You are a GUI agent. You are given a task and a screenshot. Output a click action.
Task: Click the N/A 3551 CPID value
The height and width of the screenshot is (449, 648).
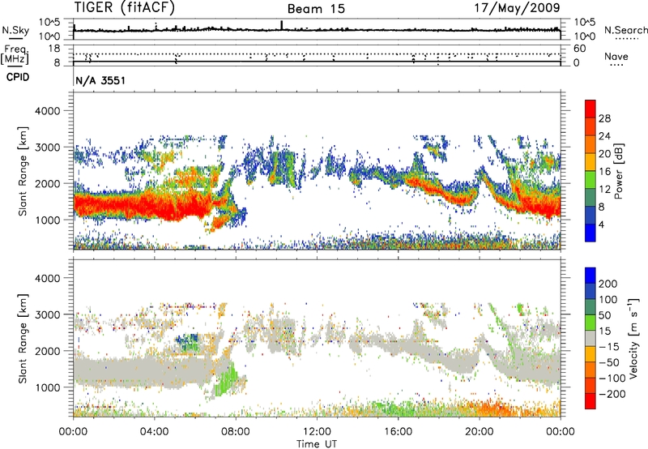100,80
